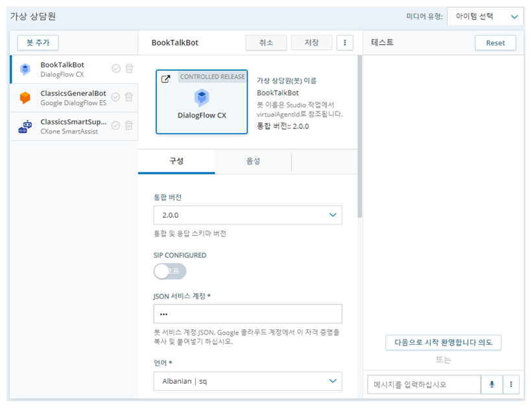Click the 봇 추가 button

tap(38, 43)
